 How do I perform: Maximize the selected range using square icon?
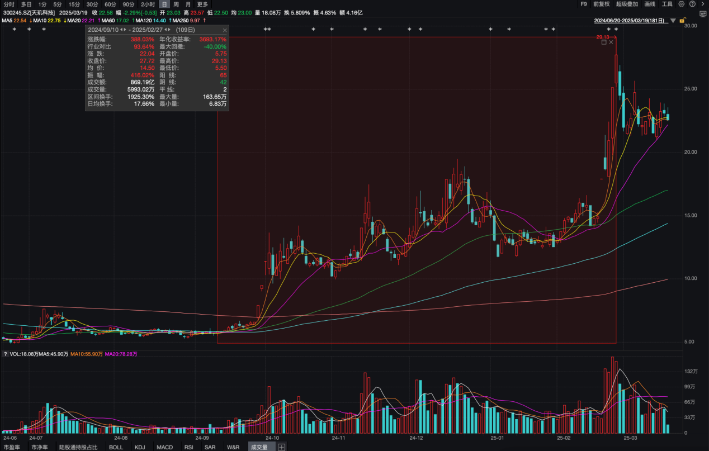click(x=604, y=42)
